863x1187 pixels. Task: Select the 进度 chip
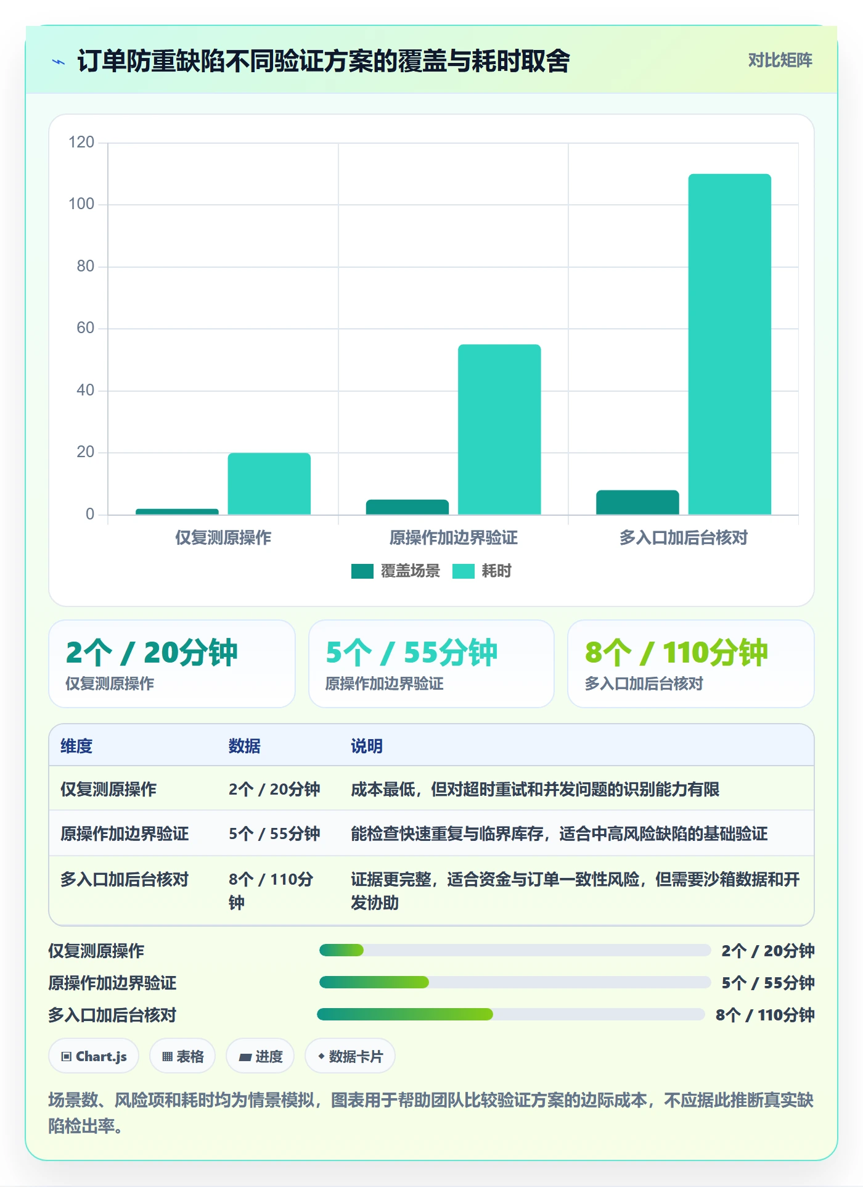(260, 1056)
